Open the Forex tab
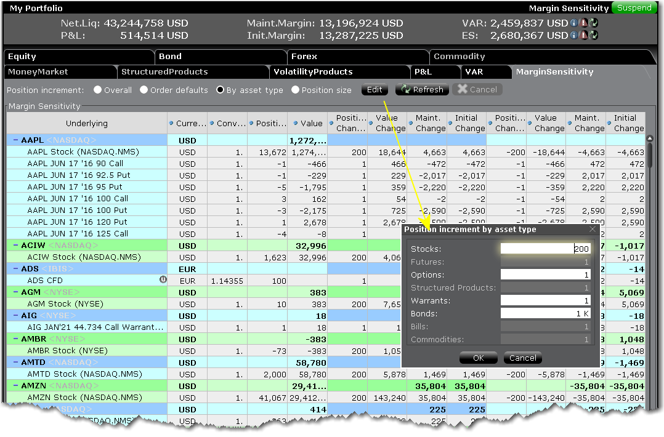The image size is (664, 437). click(358, 57)
